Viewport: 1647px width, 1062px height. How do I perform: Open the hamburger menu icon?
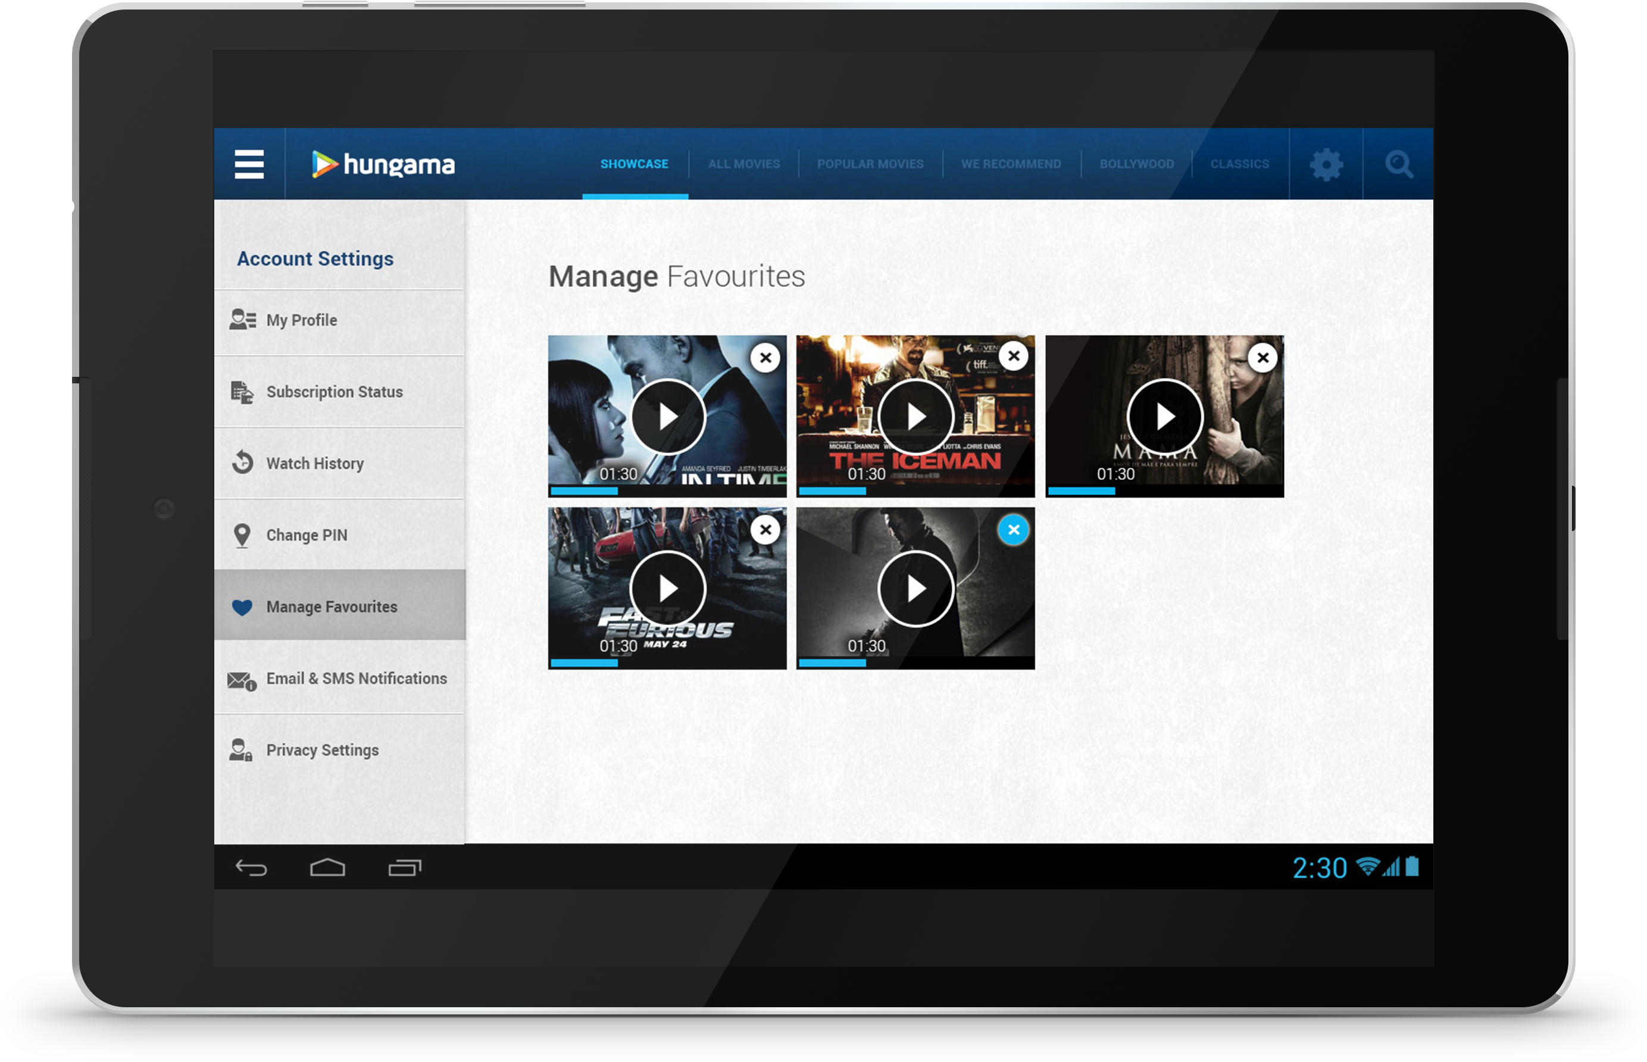pos(249,164)
